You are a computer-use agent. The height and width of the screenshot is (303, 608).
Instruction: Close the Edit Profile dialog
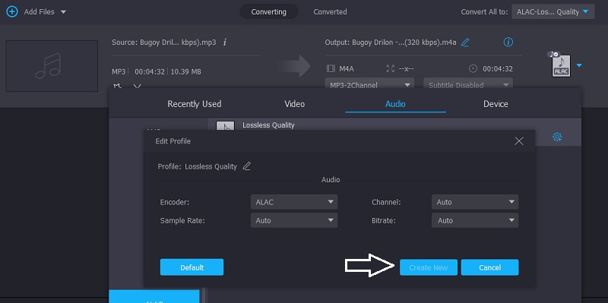tap(519, 141)
